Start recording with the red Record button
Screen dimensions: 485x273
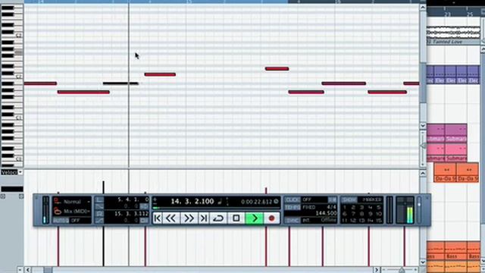tap(271, 218)
